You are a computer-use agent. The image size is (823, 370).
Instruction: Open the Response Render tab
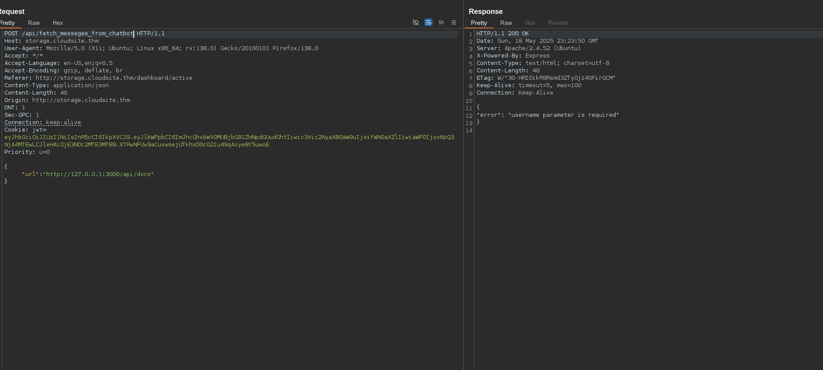[558, 23]
